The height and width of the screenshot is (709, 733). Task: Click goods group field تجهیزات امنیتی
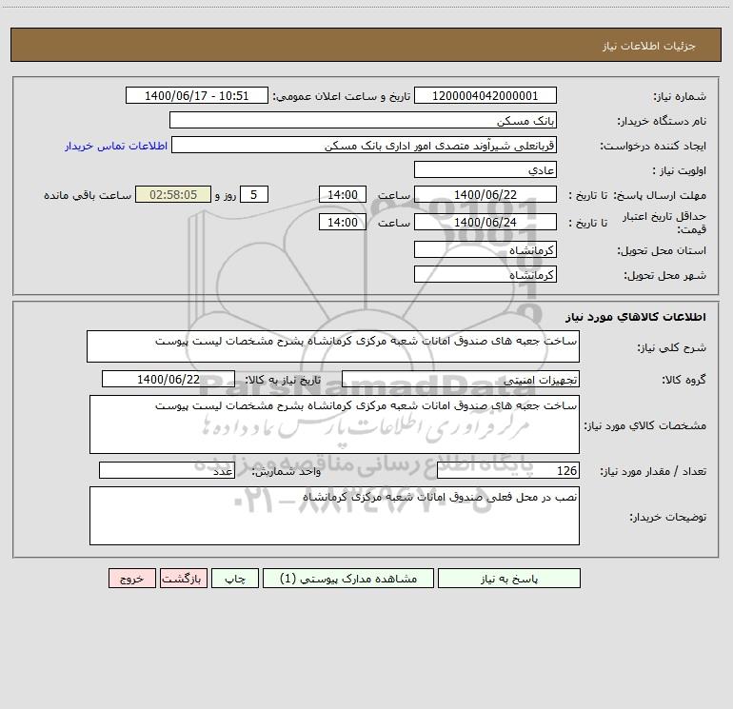461,379
